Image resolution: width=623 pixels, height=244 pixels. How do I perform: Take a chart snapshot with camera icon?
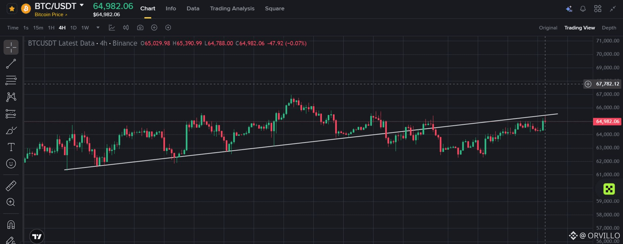click(x=140, y=28)
